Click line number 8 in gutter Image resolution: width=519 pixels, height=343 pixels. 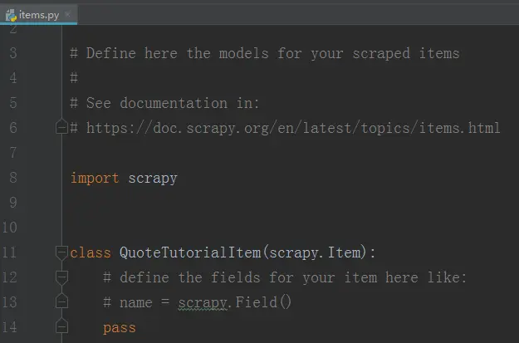pyautogui.click(x=13, y=178)
